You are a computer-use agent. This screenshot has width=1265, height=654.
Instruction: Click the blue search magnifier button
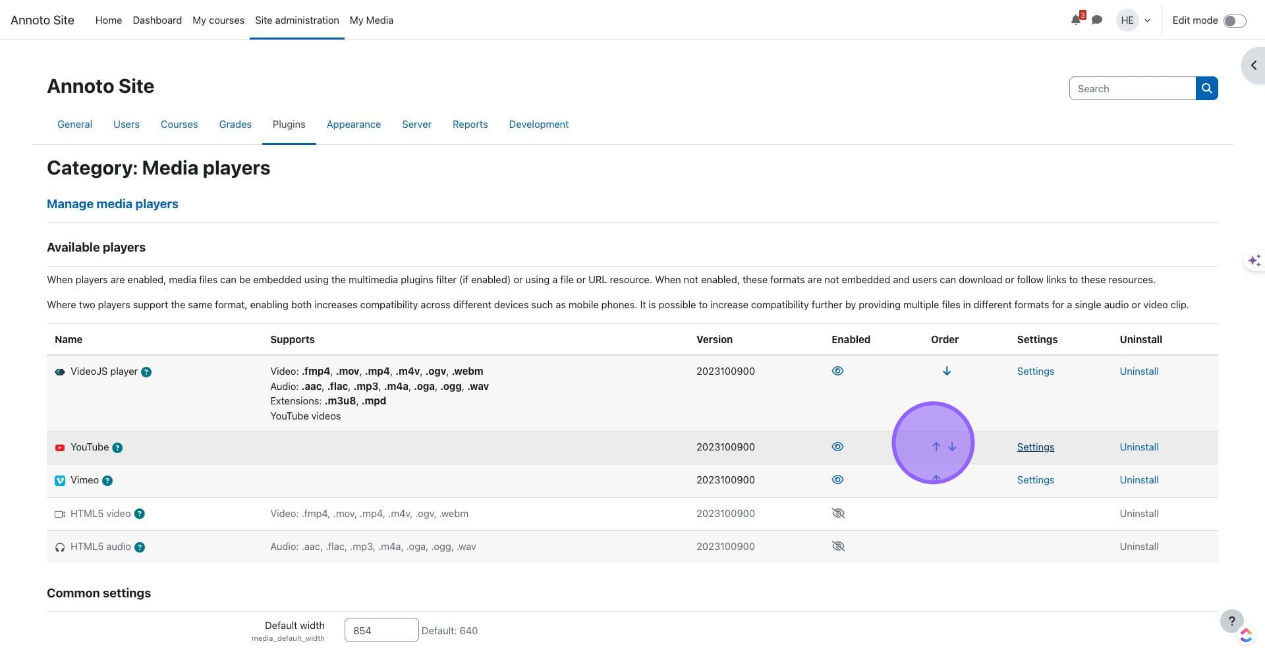pyautogui.click(x=1206, y=88)
